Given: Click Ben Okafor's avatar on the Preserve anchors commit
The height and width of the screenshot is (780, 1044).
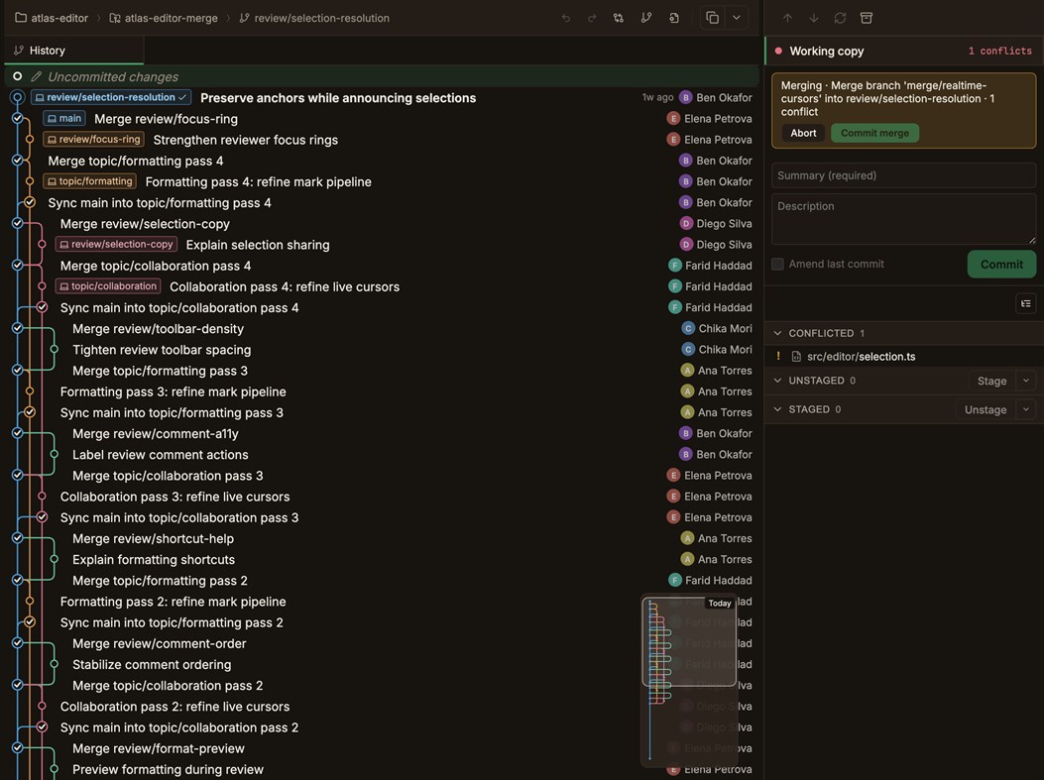Looking at the screenshot, I should point(686,98).
